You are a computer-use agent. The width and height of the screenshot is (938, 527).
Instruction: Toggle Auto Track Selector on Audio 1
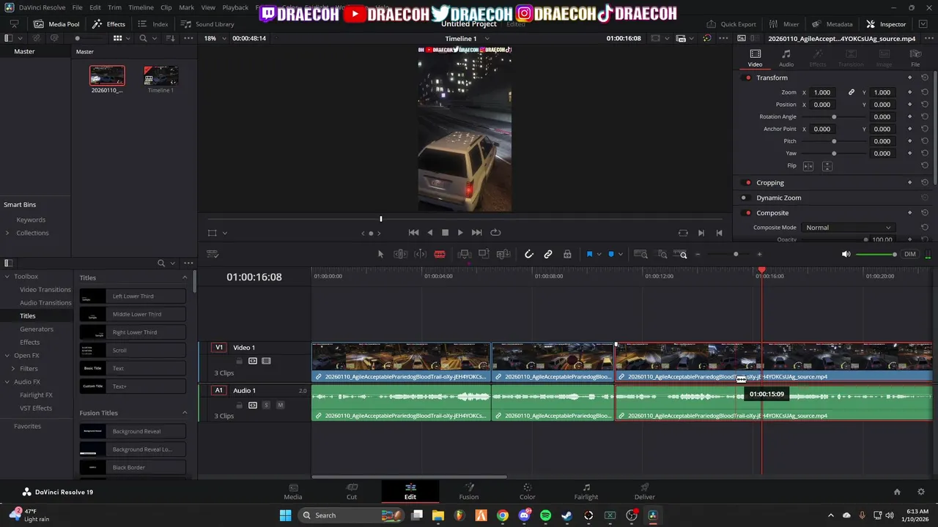coord(253,405)
